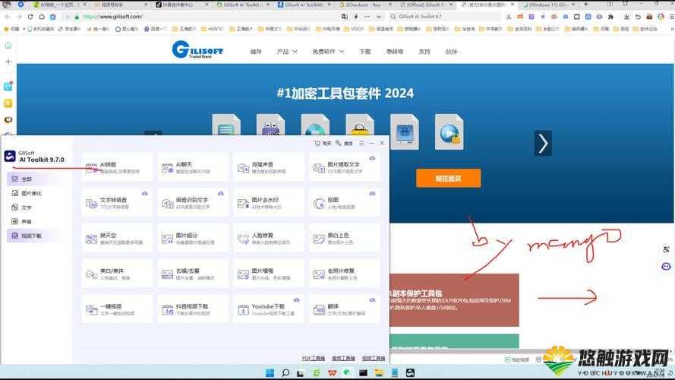Open the 老照片修复 old photo repair tool

click(344, 274)
